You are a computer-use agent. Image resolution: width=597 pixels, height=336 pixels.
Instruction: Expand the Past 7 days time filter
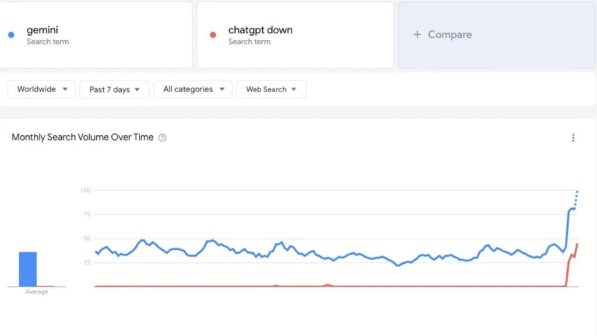[x=114, y=89]
